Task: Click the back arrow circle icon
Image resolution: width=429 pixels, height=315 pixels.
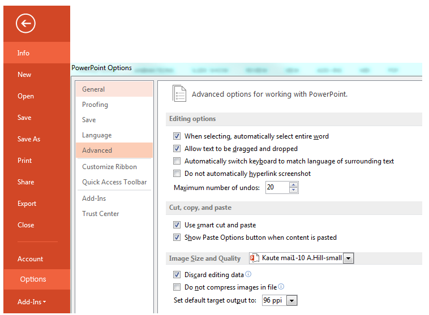Action: point(25,24)
